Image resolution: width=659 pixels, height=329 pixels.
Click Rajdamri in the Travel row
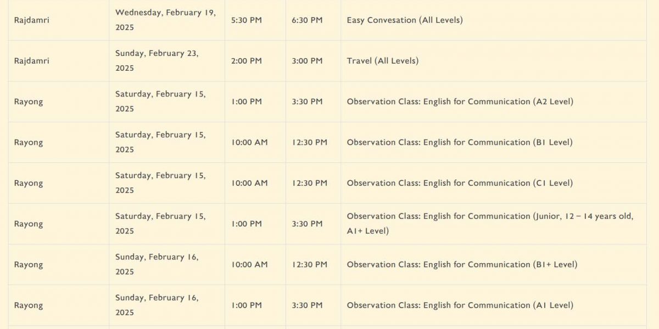[31, 61]
